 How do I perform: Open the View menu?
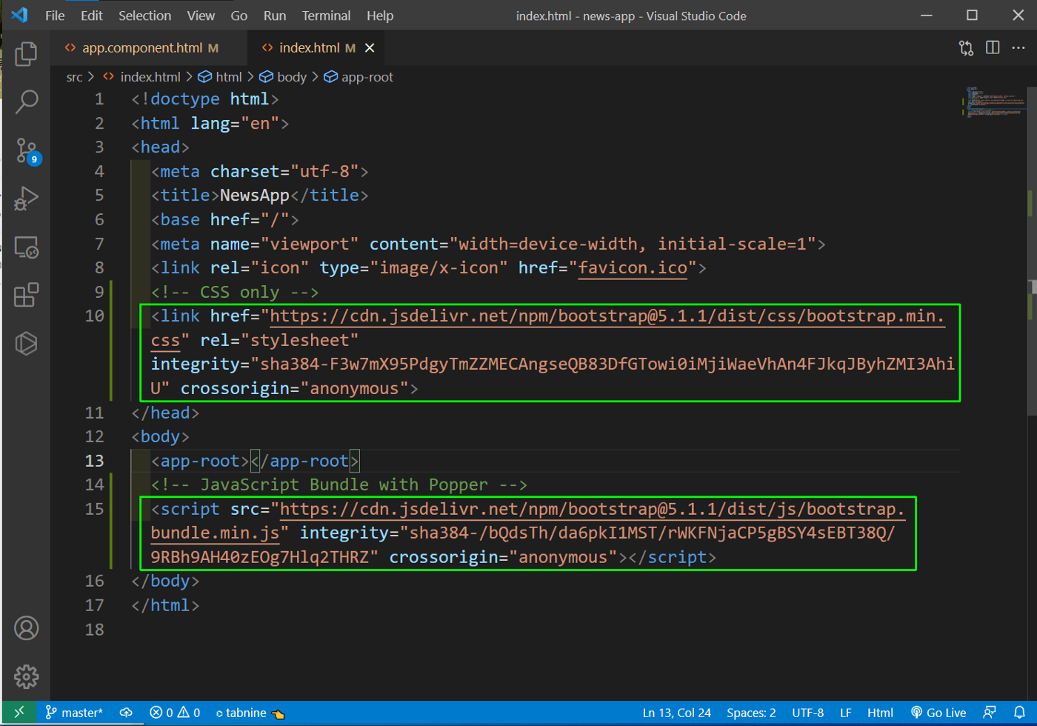click(201, 16)
